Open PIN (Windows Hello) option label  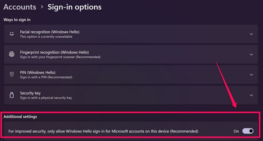tap(37, 72)
